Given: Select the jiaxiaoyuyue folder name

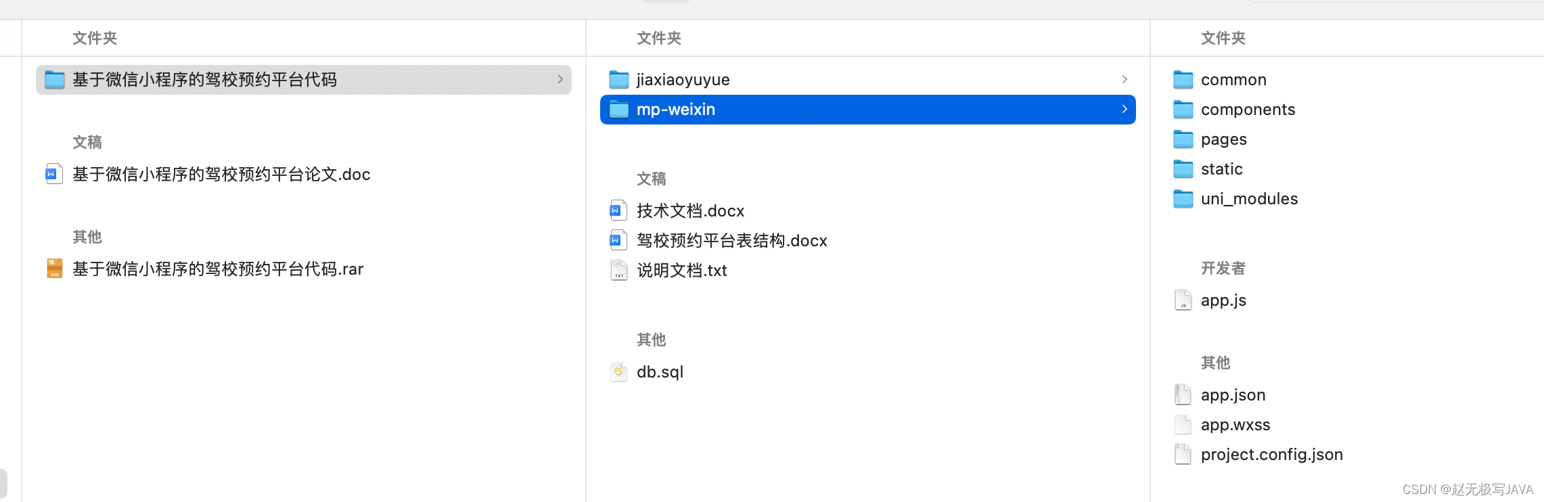Looking at the screenshot, I should coord(683,80).
